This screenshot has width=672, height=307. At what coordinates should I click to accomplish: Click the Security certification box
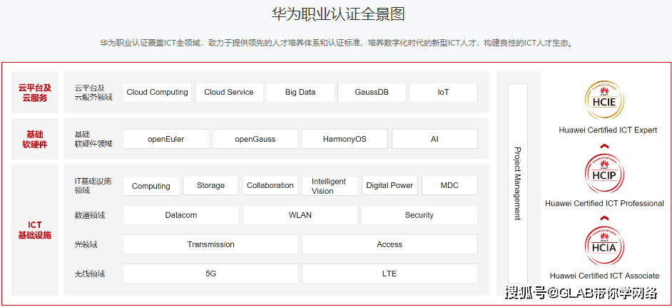[x=419, y=215]
